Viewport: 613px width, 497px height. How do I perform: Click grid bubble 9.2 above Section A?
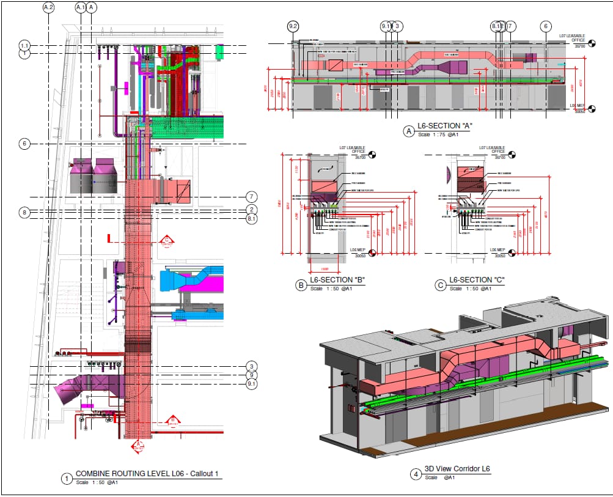293,26
